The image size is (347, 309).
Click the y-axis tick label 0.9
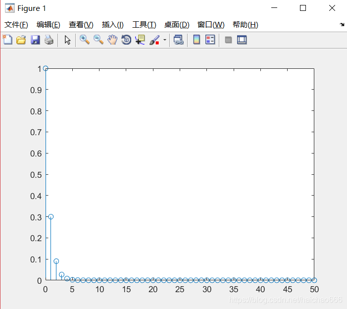36,90
